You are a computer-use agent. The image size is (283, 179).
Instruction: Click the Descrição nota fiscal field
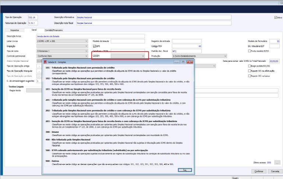(154, 23)
